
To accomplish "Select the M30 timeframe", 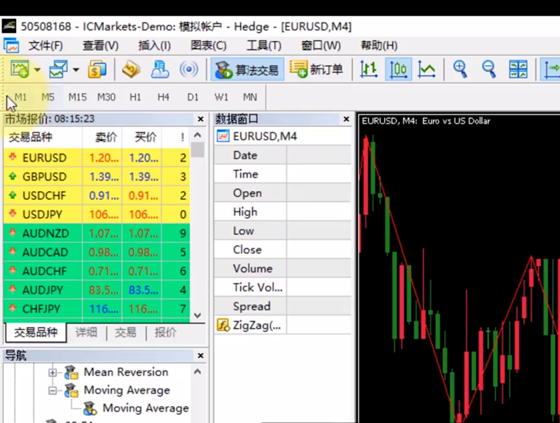I will pyautogui.click(x=106, y=97).
